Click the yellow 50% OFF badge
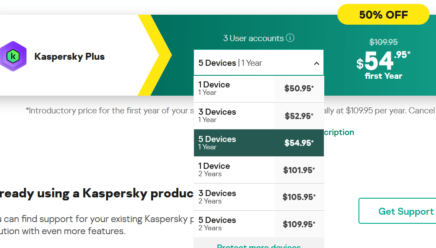Viewport: 436px width, 248px height. coord(383,15)
